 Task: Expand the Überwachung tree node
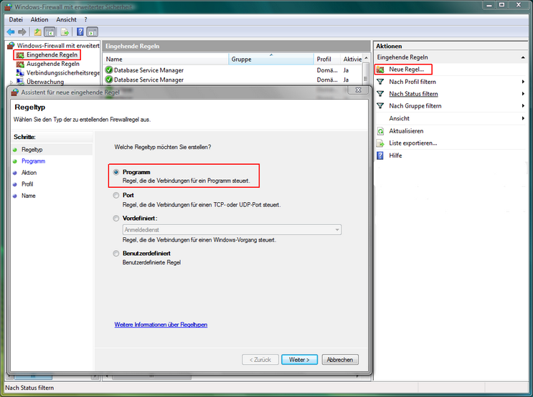click(11, 82)
